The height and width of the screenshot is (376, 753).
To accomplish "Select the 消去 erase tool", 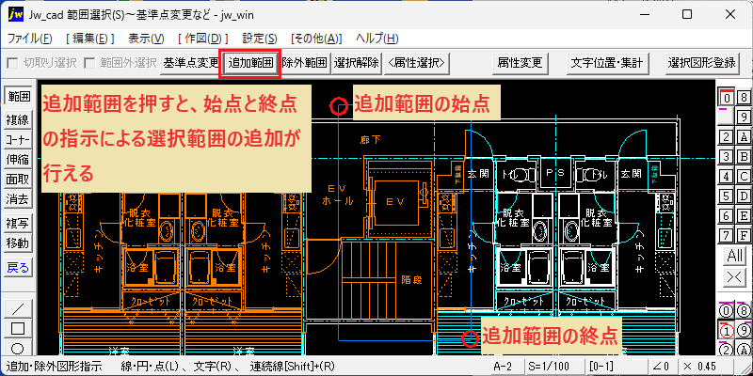I will (x=18, y=200).
